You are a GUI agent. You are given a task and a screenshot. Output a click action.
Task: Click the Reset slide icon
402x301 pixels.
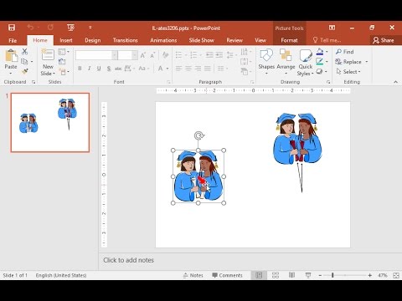click(x=62, y=62)
